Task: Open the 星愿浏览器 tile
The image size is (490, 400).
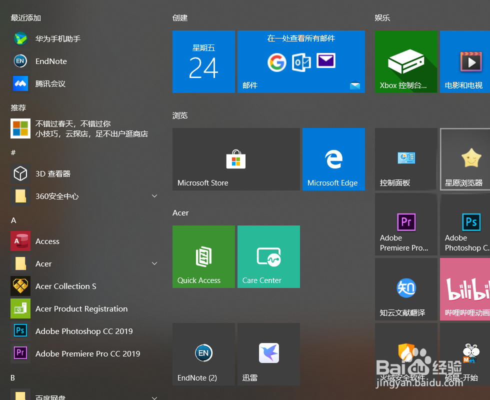Action: (x=465, y=159)
